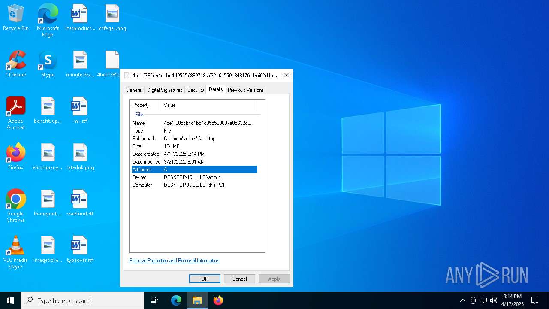Click the Value column header
The width and height of the screenshot is (549, 309).
209,105
